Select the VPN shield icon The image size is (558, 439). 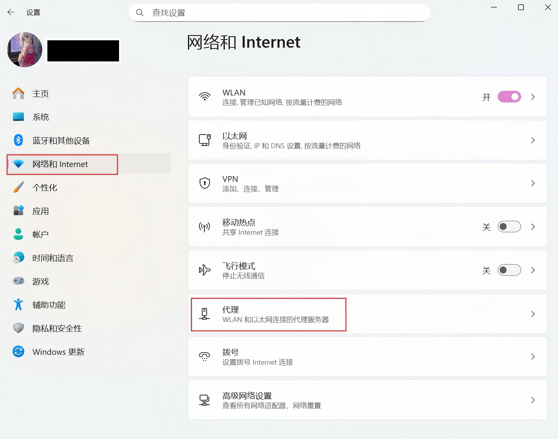204,183
